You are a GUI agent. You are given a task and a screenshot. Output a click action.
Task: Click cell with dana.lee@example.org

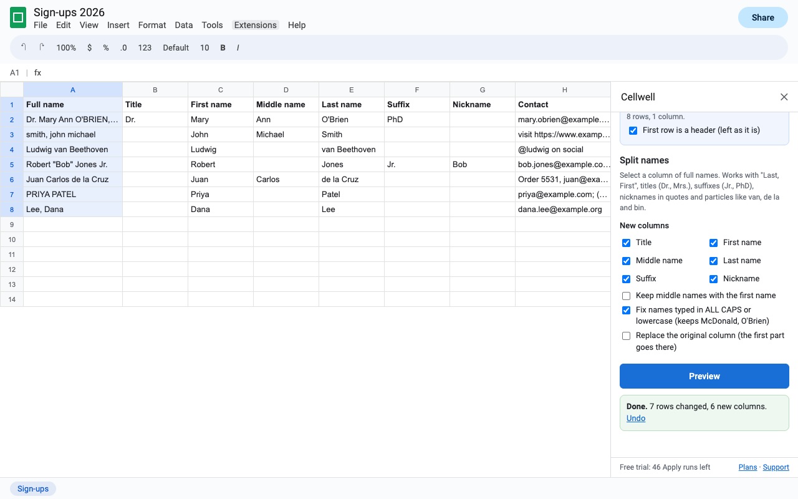point(563,210)
